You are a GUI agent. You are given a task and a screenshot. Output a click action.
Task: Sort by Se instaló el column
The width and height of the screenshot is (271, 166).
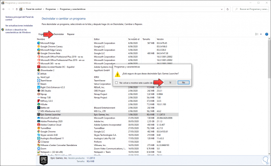point(134,39)
